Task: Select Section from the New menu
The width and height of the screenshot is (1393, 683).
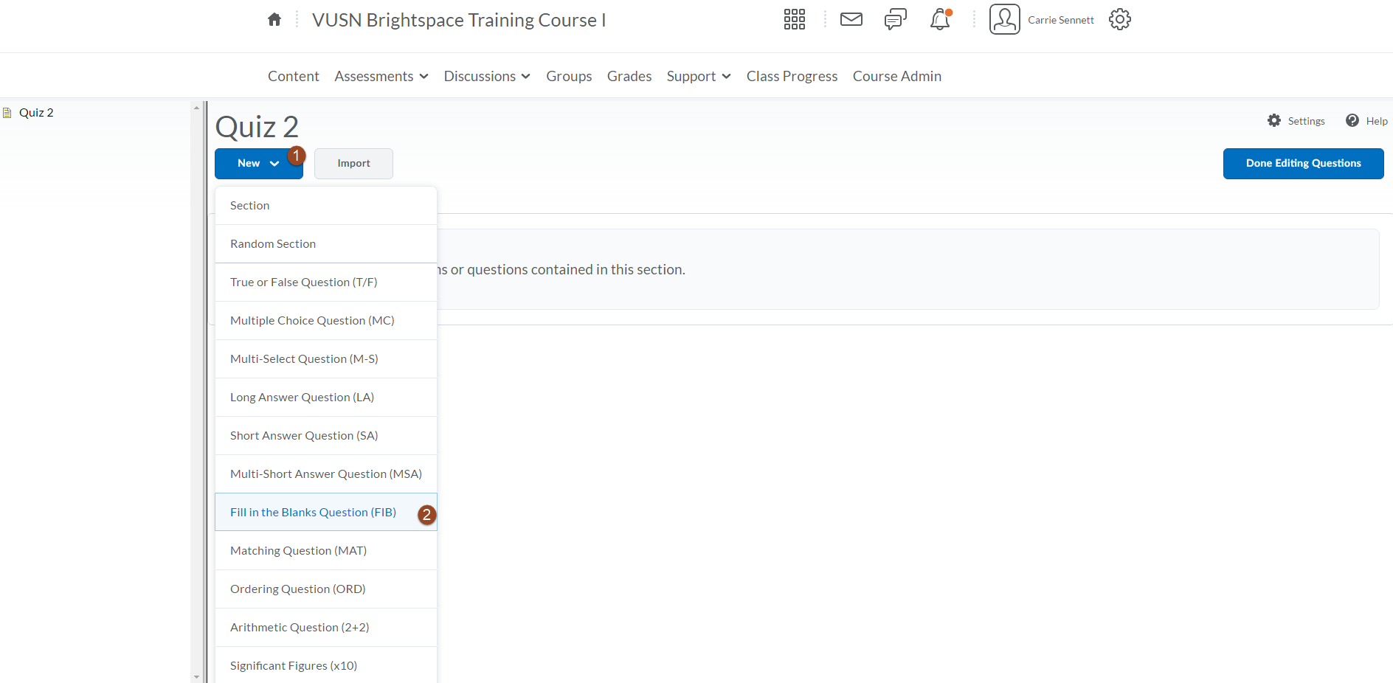Action: pos(326,206)
